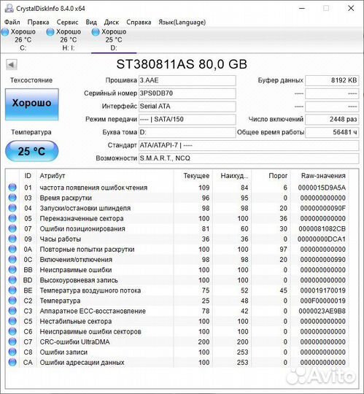Click status orb for Аппаратное ECC-восстановление row
The width and height of the screenshot is (364, 394).
[12, 311]
